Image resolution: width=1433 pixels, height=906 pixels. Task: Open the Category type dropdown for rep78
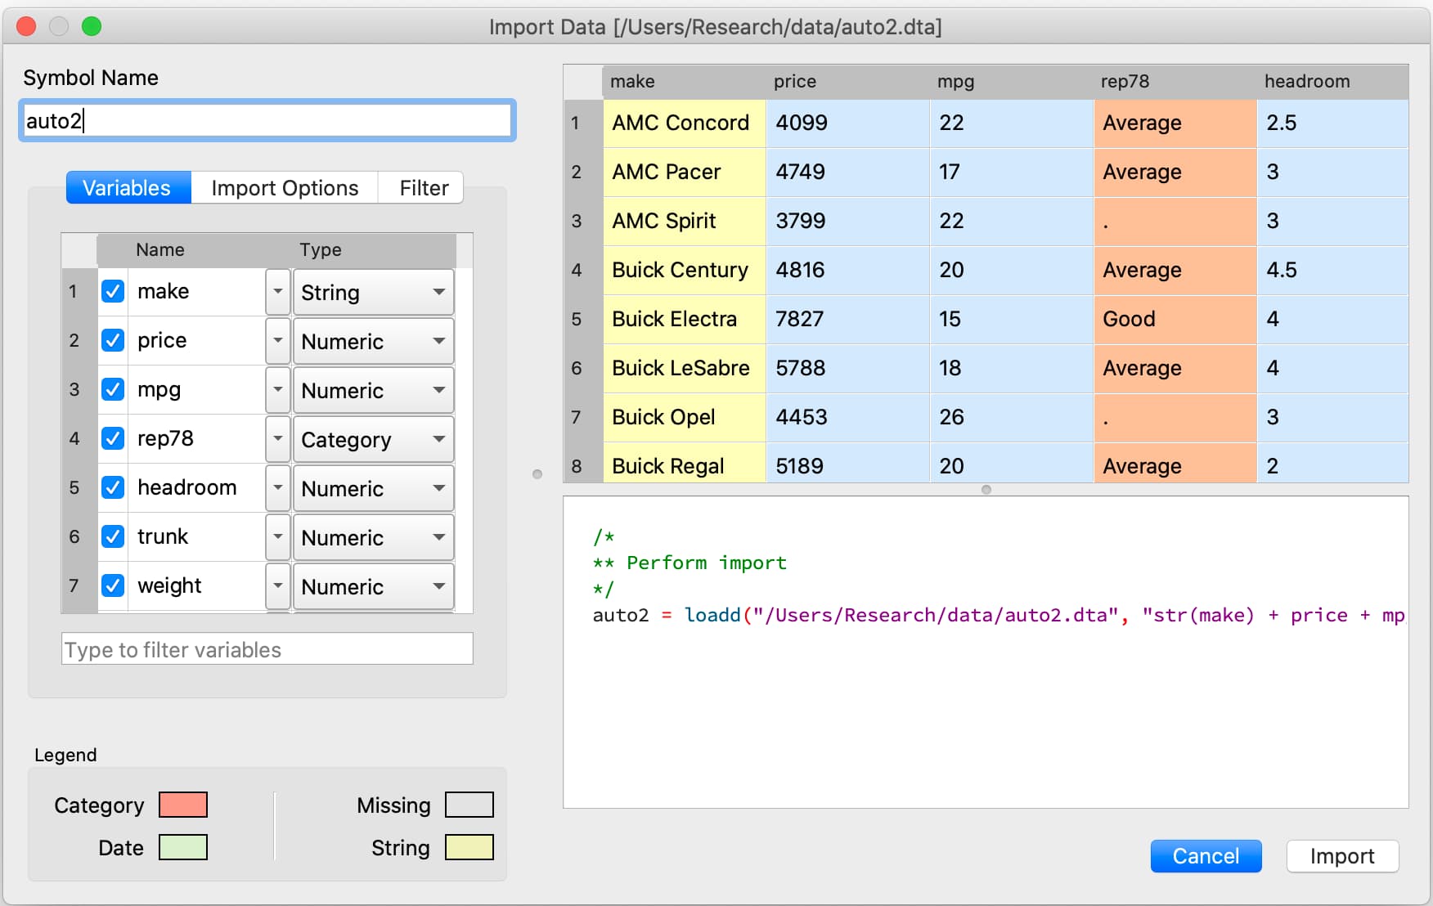373,440
